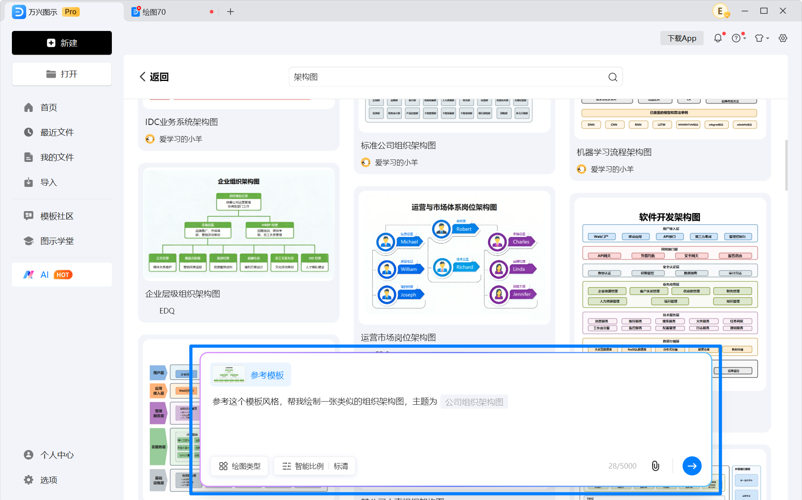Click 参考模板 reference chip
802x500 pixels.
tap(251, 375)
